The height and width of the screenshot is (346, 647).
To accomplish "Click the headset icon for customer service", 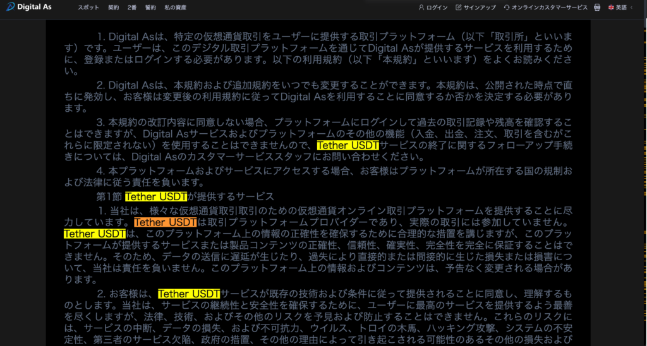I will coord(507,8).
